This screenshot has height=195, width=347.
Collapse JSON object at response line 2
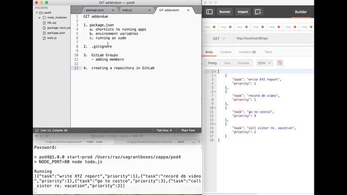[x=215, y=75]
